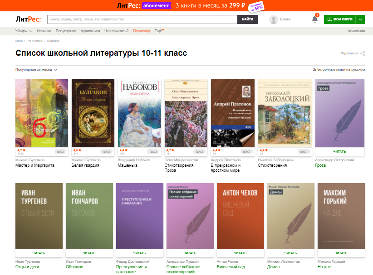Open the Компания menu item

pos(356,31)
